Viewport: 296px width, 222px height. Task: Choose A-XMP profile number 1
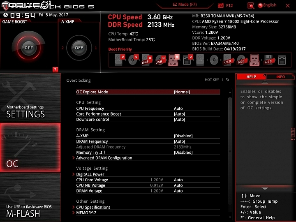(96, 48)
